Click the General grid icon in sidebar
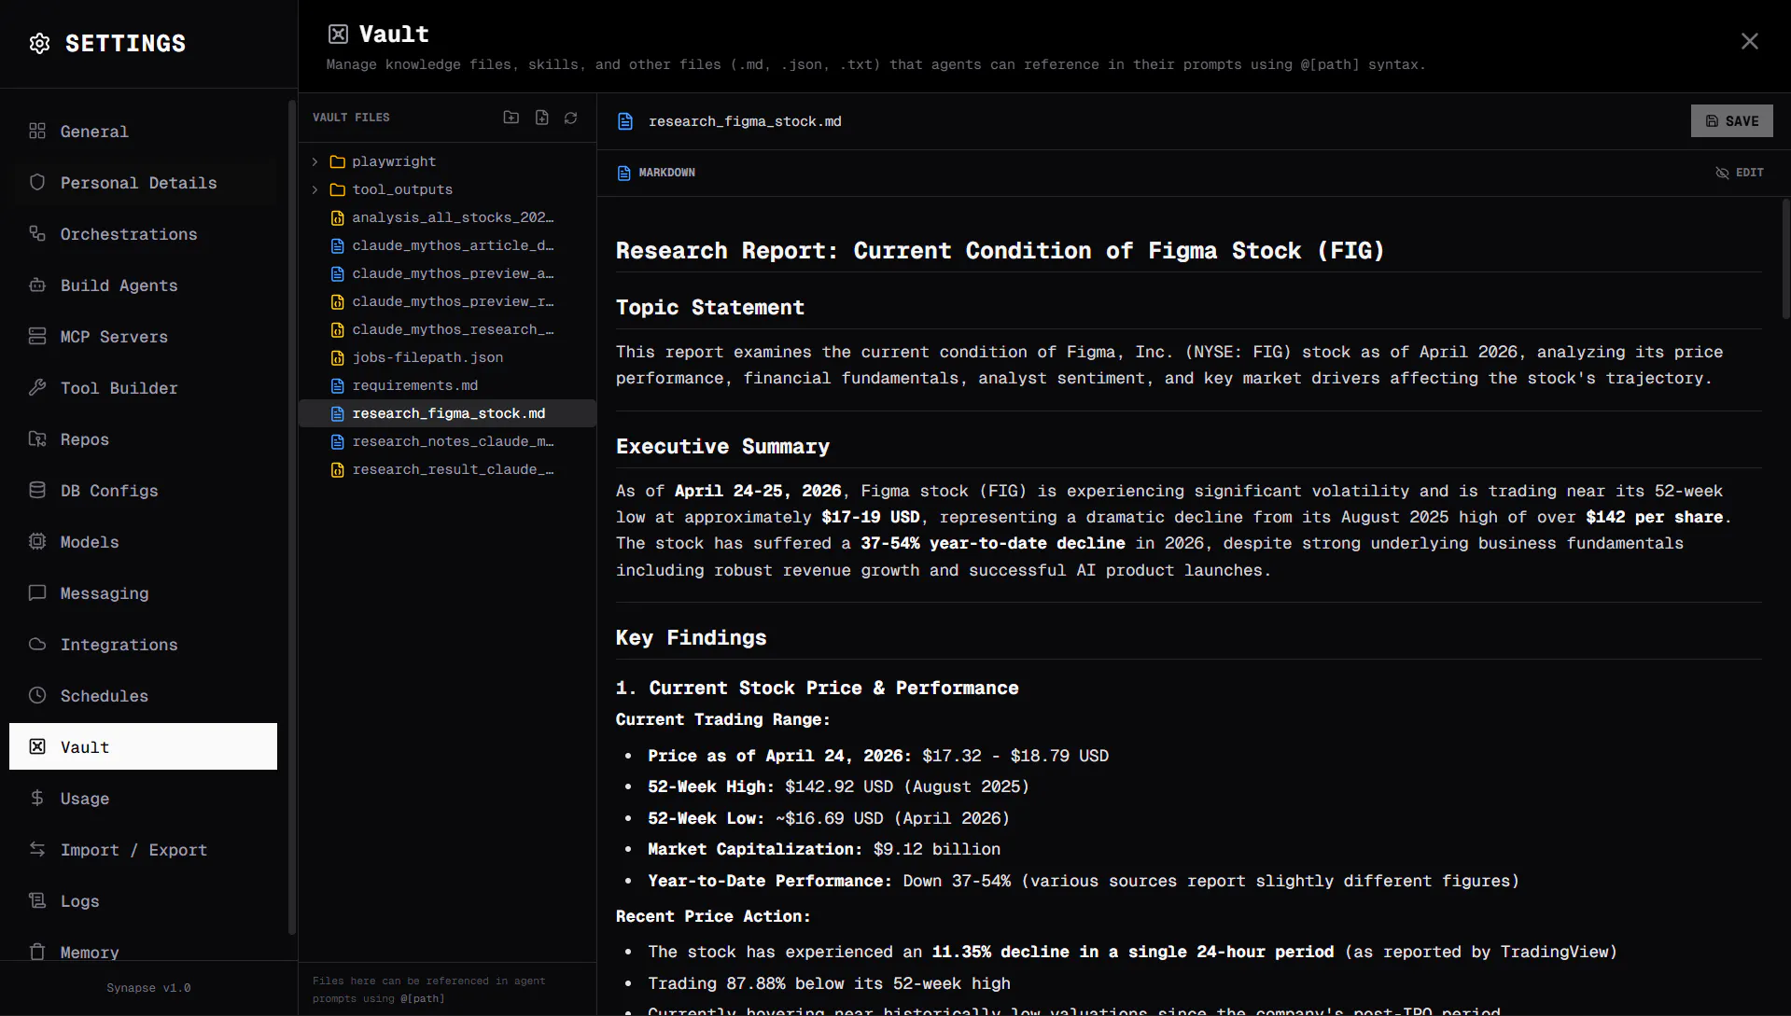 tap(37, 131)
